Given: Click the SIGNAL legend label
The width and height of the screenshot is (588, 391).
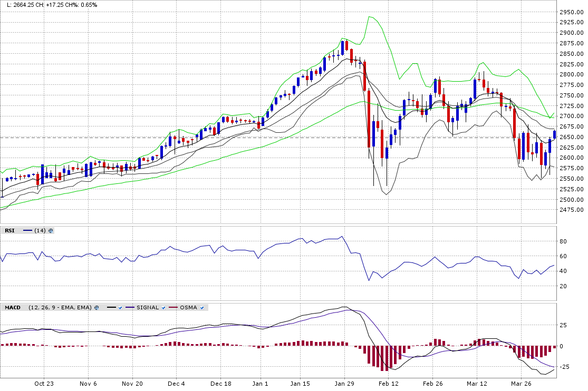Looking at the screenshot, I should pyautogui.click(x=148, y=307).
